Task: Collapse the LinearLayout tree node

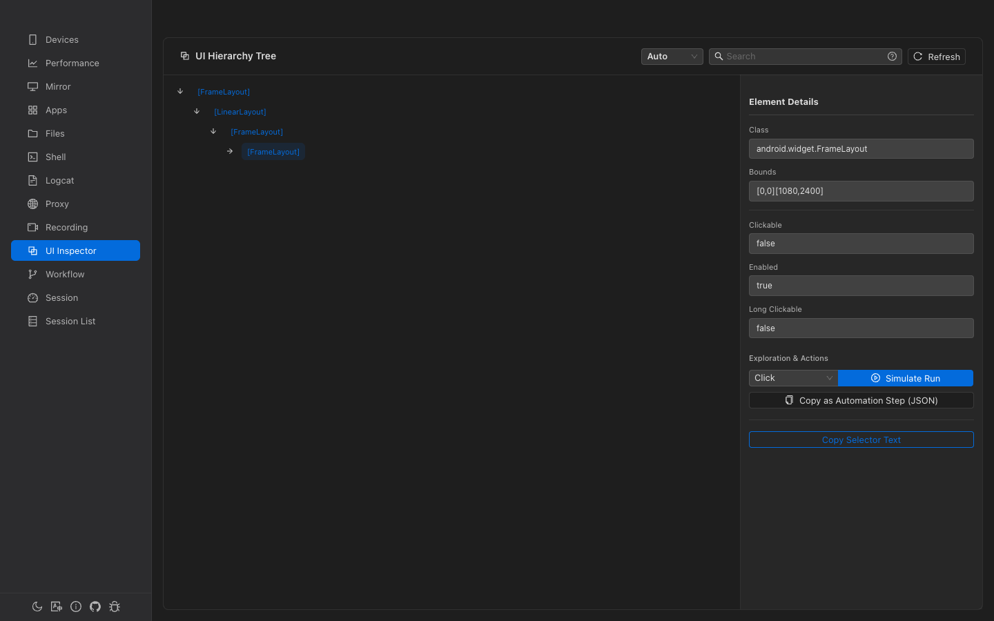Action: (x=197, y=110)
